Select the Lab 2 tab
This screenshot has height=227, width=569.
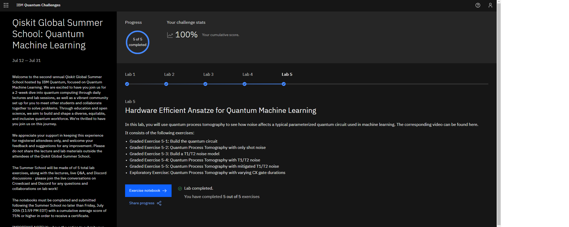click(169, 74)
